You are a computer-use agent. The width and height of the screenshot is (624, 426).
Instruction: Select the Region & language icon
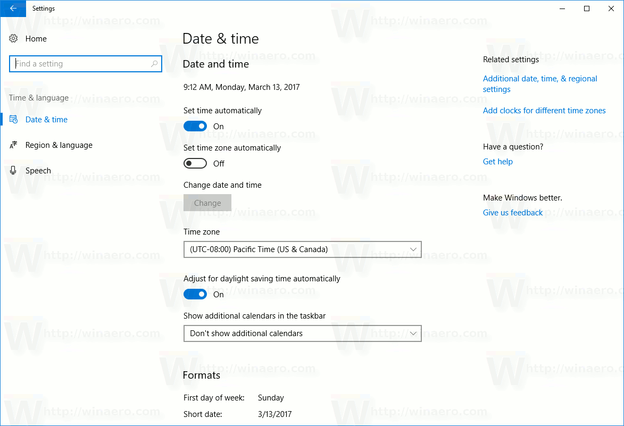tap(13, 145)
